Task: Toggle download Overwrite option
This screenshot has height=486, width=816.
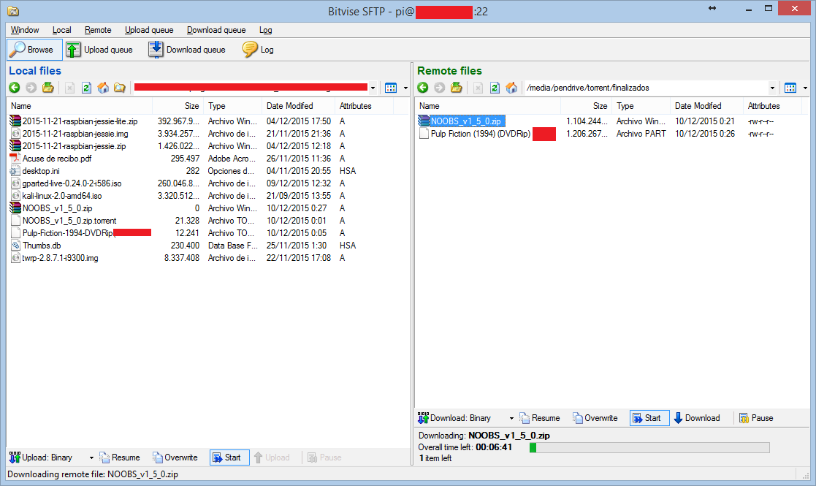Action: (595, 418)
